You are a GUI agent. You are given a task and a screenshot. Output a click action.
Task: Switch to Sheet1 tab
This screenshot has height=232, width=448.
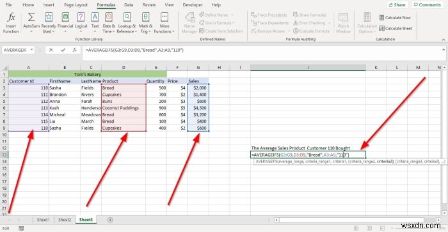point(43,220)
